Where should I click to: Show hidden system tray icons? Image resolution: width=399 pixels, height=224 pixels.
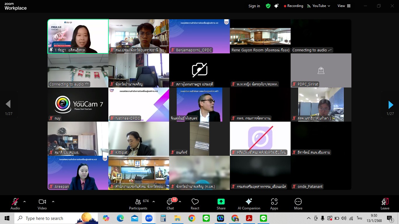point(308,218)
